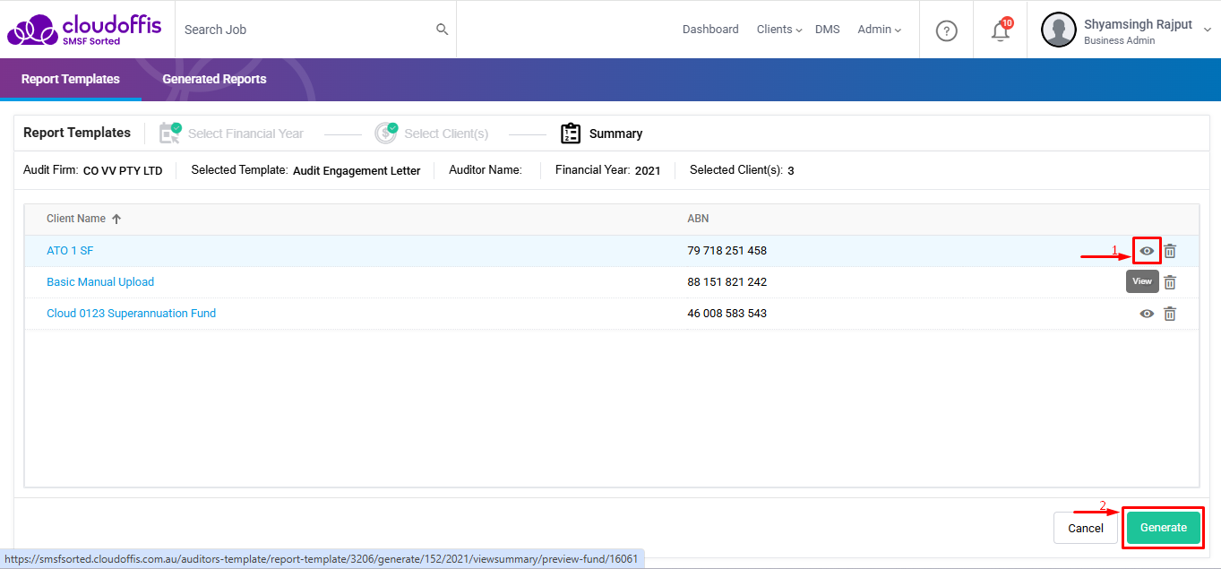This screenshot has height=569, width=1221.
Task: Switch to the Generated Reports tab
Action: (214, 79)
